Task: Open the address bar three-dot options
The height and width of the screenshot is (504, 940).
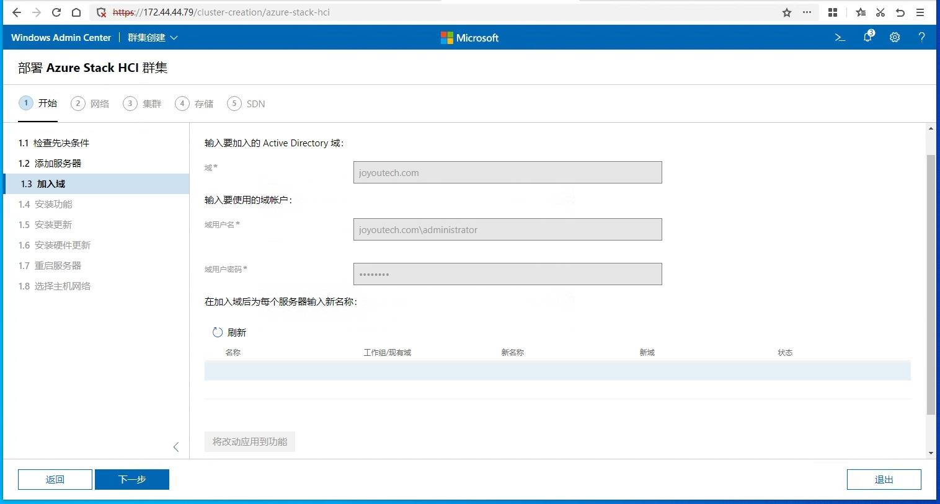Action: point(807,12)
